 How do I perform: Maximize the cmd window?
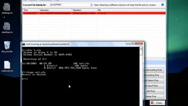tap(132, 43)
